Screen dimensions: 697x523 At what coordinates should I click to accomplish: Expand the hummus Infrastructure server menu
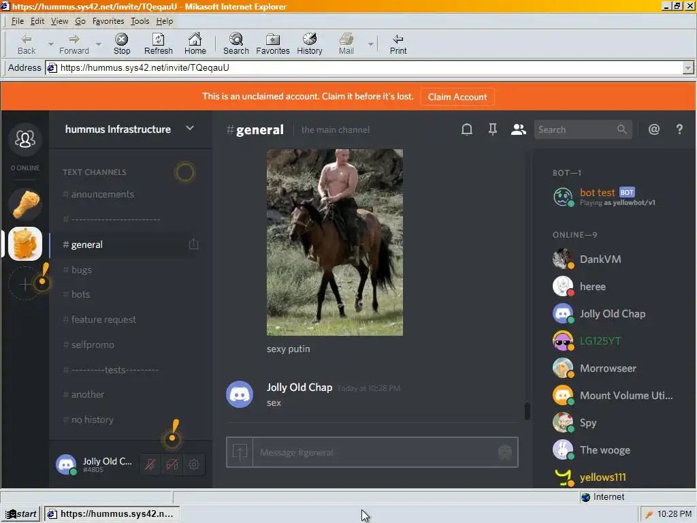pyautogui.click(x=190, y=129)
